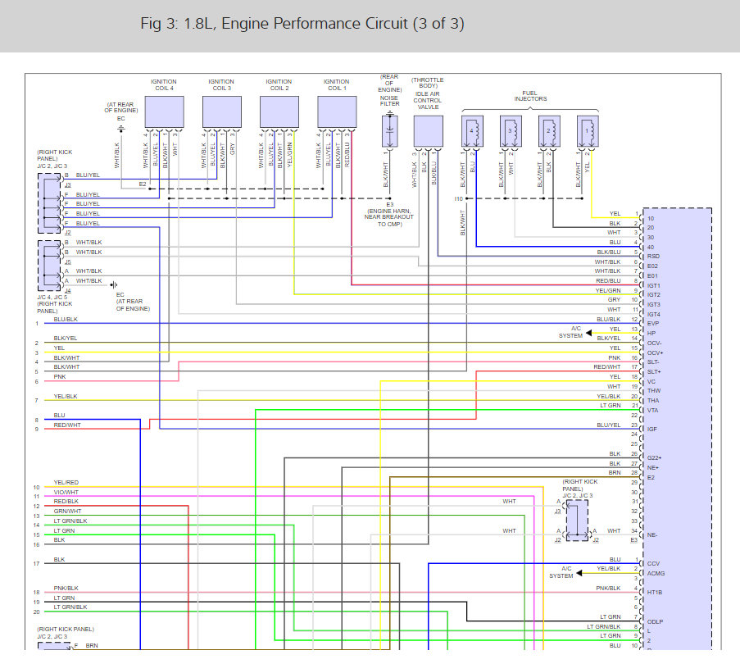Click fuel injector number 3 symbol
740x664 pixels.
point(511,130)
